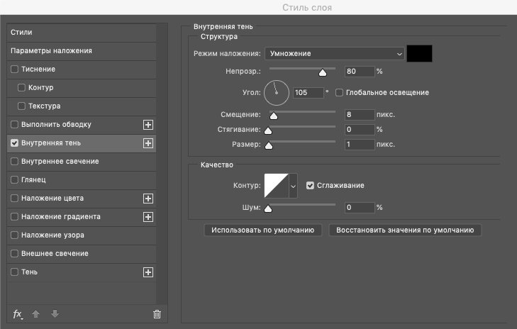The image size is (517, 329).
Task: Enable the Контур sub-effect checkbox in styles list
Action: pos(21,88)
